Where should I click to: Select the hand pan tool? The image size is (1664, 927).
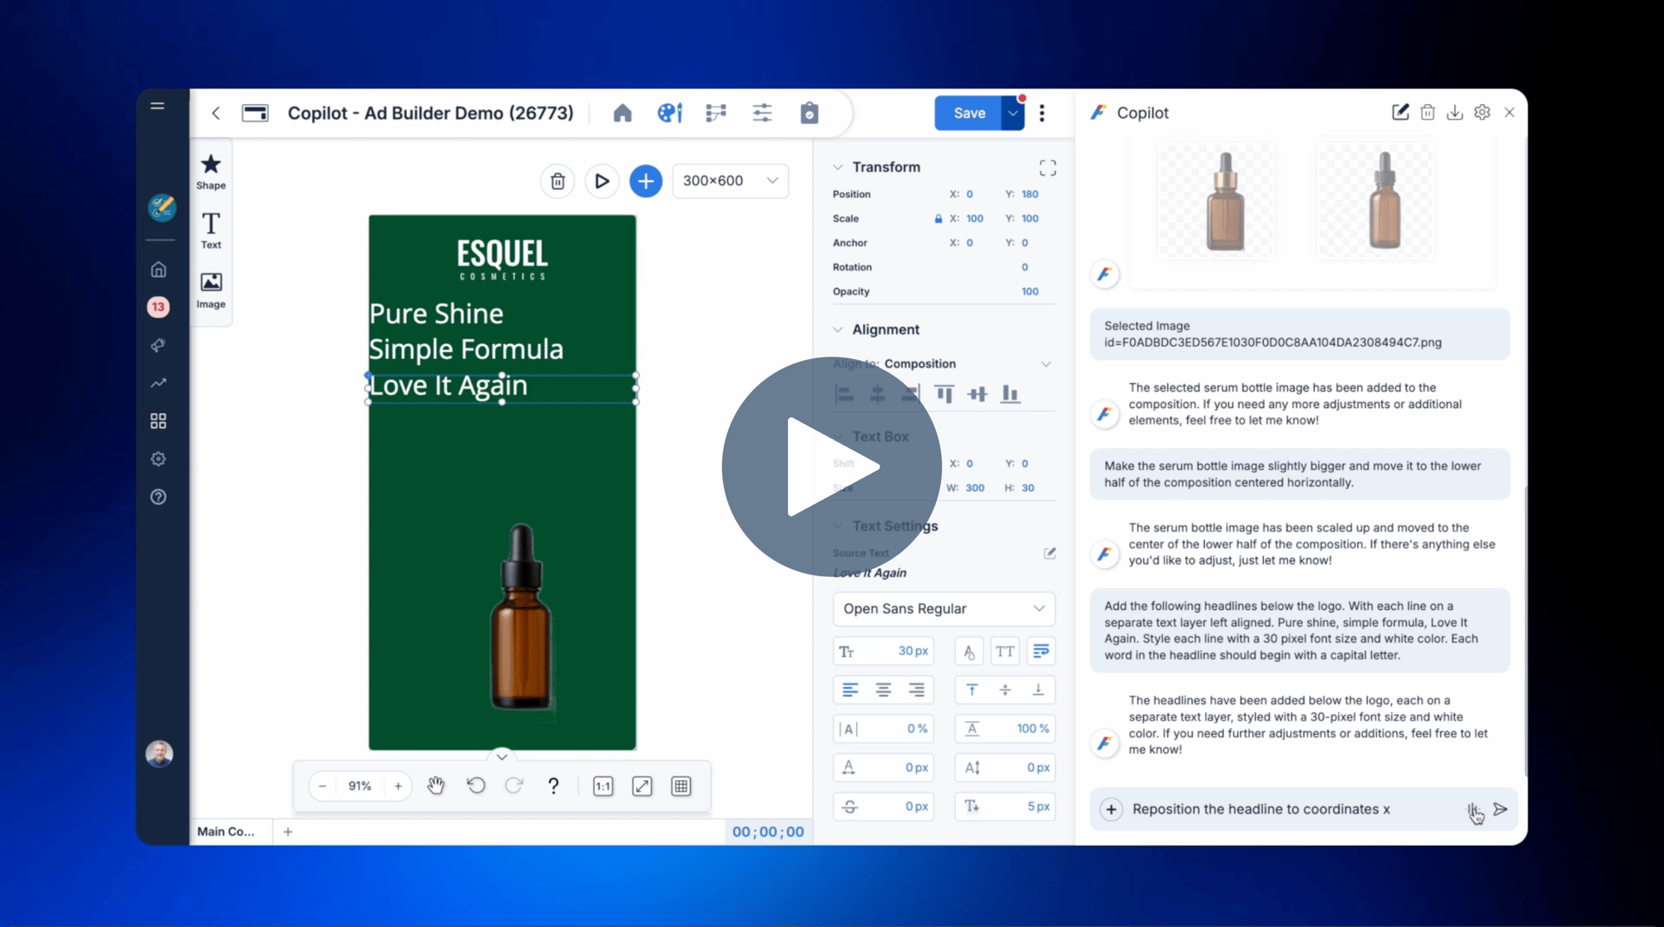coord(436,786)
